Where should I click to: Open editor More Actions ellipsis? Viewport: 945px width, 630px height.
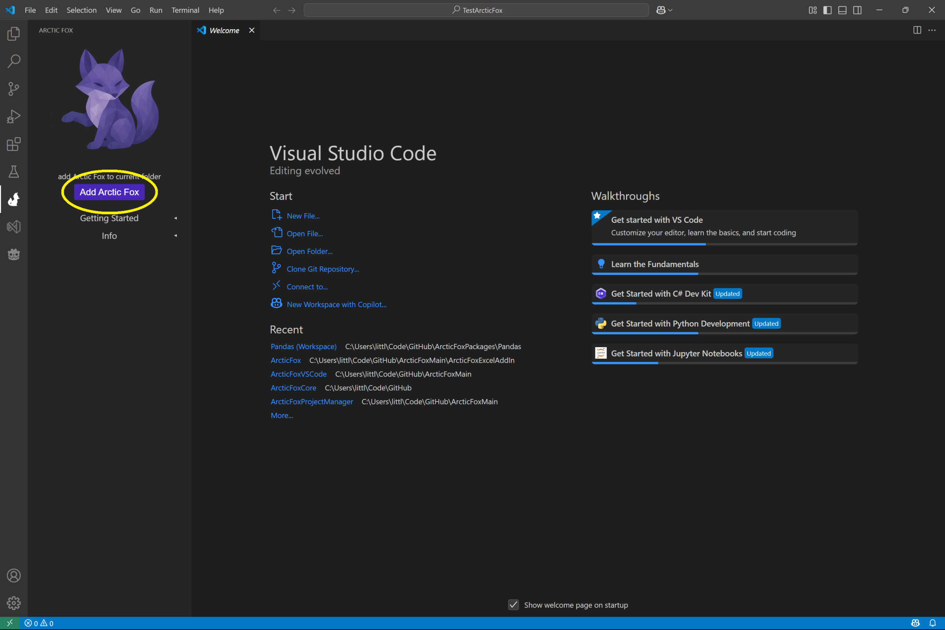tap(932, 30)
